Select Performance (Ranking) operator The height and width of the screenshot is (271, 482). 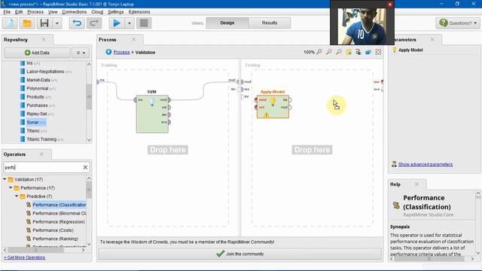click(52, 239)
